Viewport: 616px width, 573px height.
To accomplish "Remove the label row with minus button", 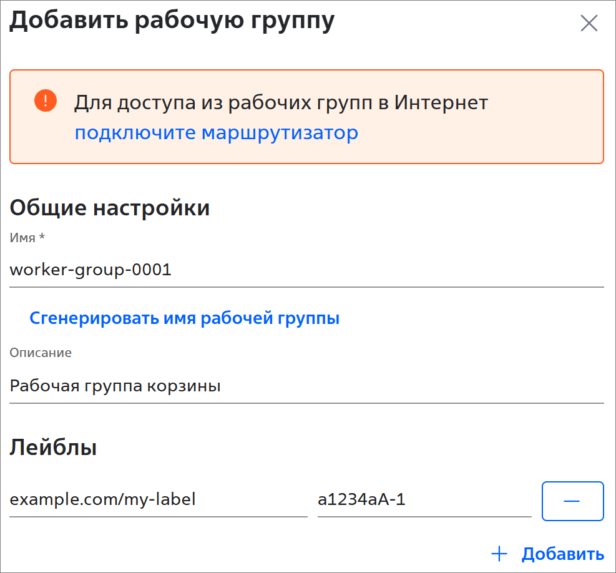I will (572, 501).
